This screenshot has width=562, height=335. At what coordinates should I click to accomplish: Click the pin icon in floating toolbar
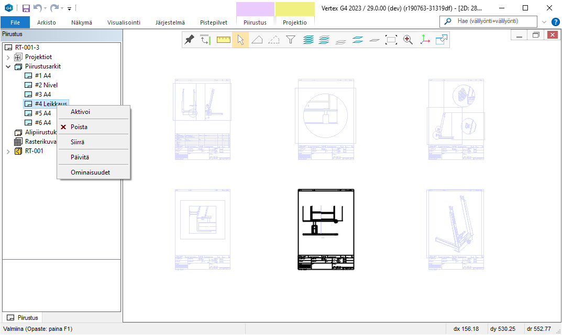pos(190,40)
